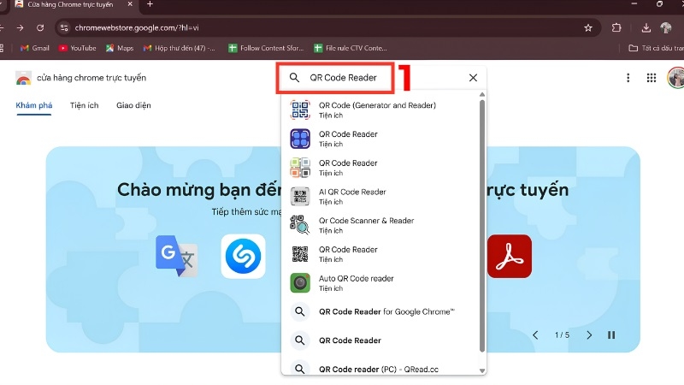This screenshot has height=385, width=684.
Task: Click the Auto QR Code reader camera icon
Action: [x=300, y=283]
